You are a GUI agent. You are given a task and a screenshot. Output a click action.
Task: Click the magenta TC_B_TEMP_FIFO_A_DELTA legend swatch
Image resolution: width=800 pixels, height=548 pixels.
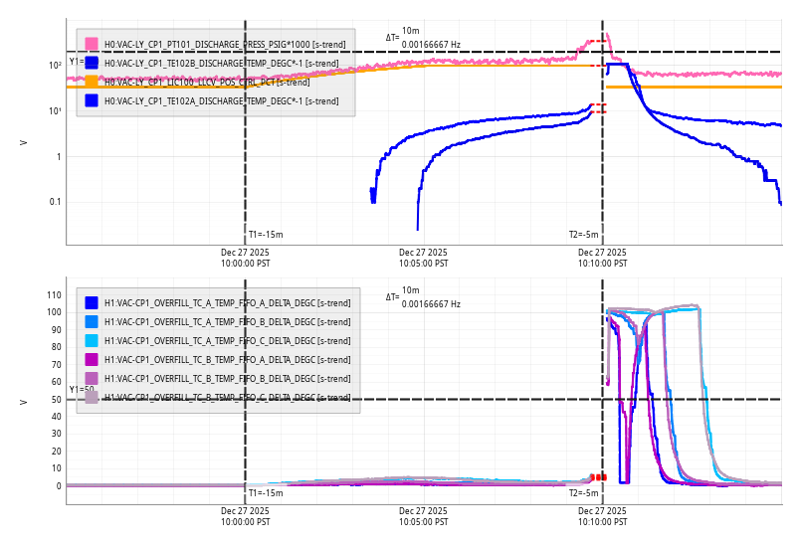pos(92,359)
